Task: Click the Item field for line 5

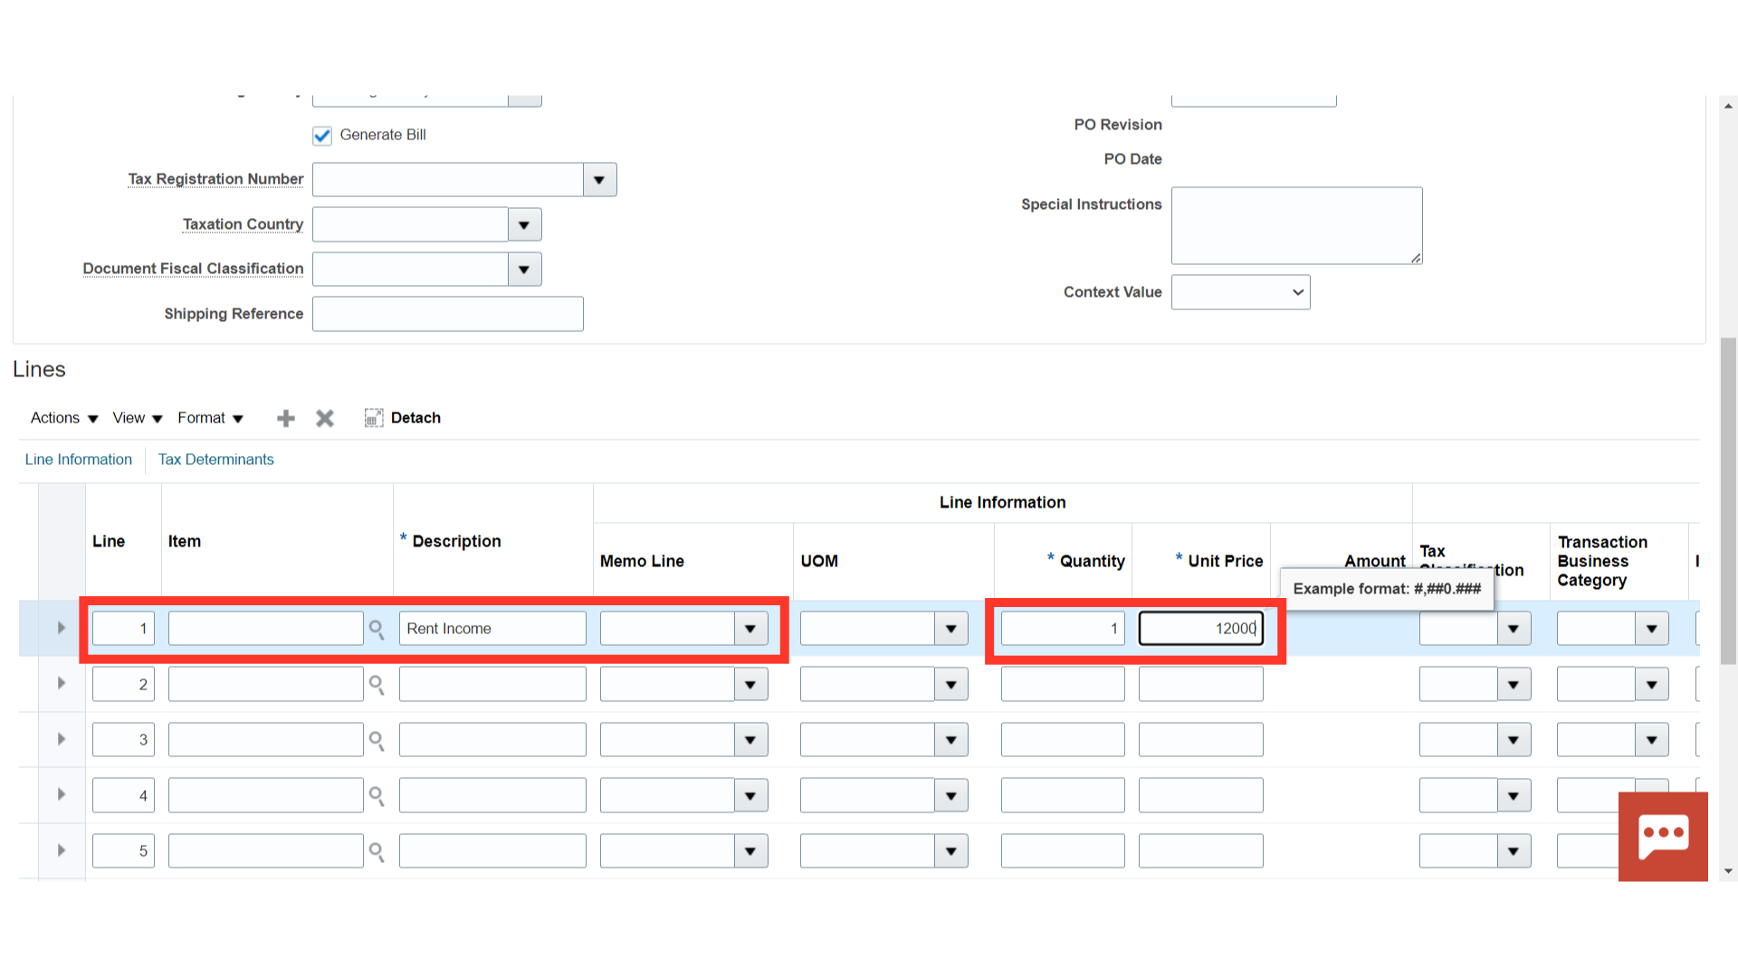Action: (266, 851)
